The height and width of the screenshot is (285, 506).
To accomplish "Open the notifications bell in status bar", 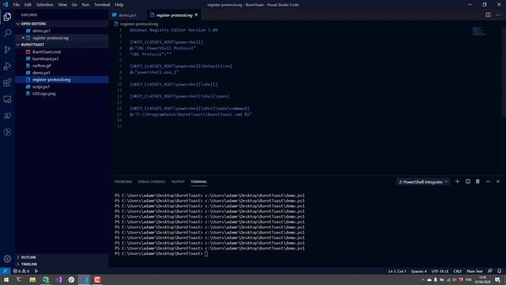I will click(x=499, y=271).
